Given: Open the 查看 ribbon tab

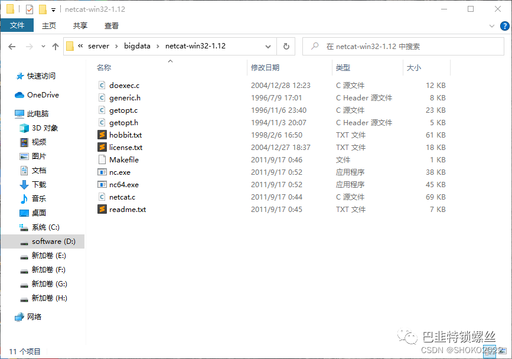Looking at the screenshot, I should 112,26.
